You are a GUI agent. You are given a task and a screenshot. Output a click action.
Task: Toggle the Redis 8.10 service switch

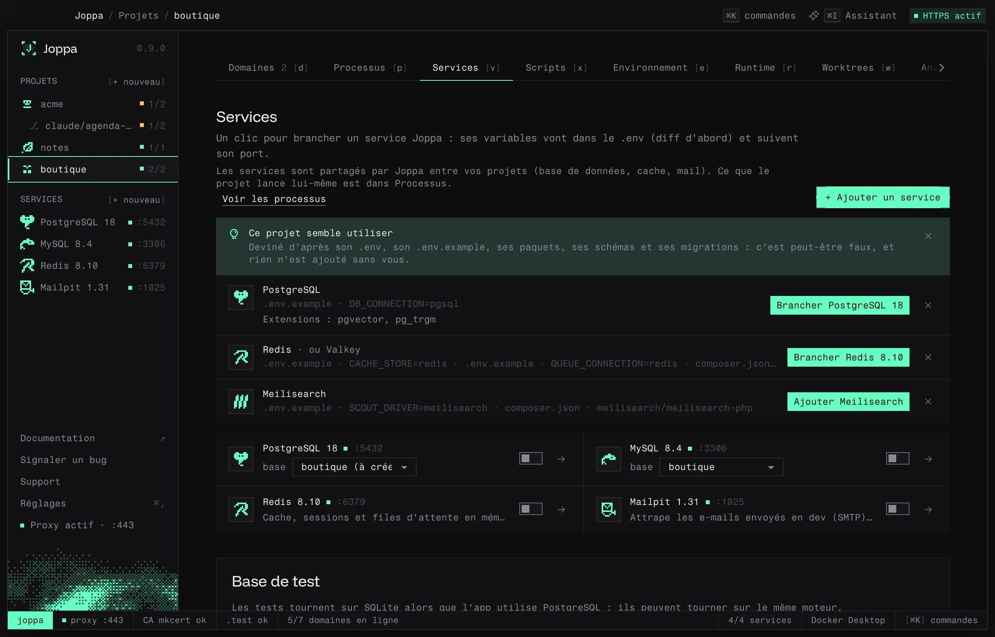[531, 509]
